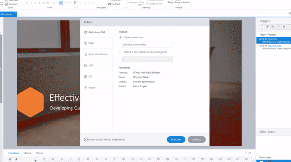Click the blue PUBLISH button
Screen dimensions: 291x162
[176, 139]
